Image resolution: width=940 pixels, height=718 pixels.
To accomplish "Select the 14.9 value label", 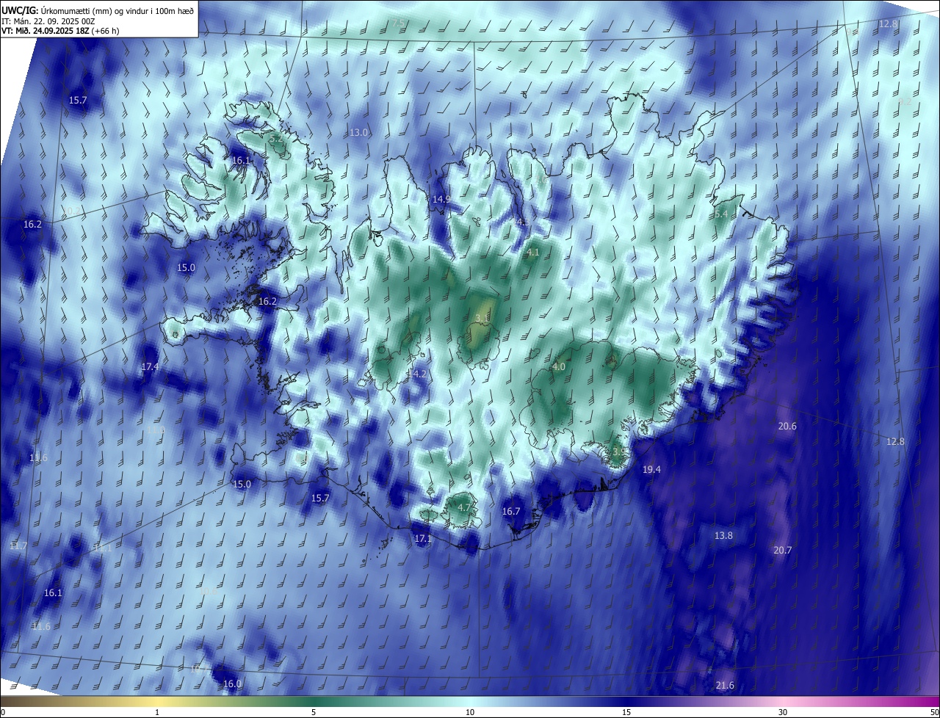I will (x=441, y=200).
